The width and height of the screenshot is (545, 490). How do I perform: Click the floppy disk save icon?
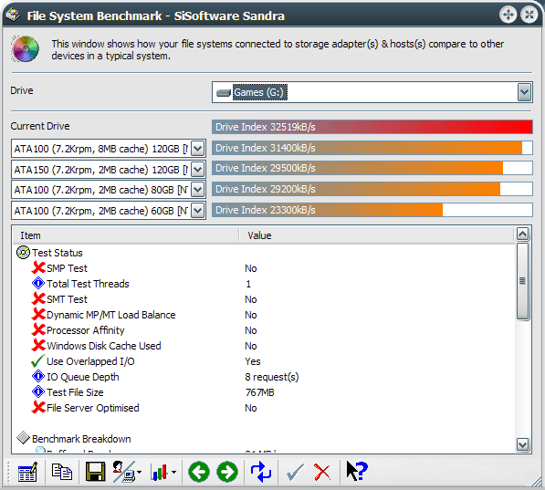95,472
